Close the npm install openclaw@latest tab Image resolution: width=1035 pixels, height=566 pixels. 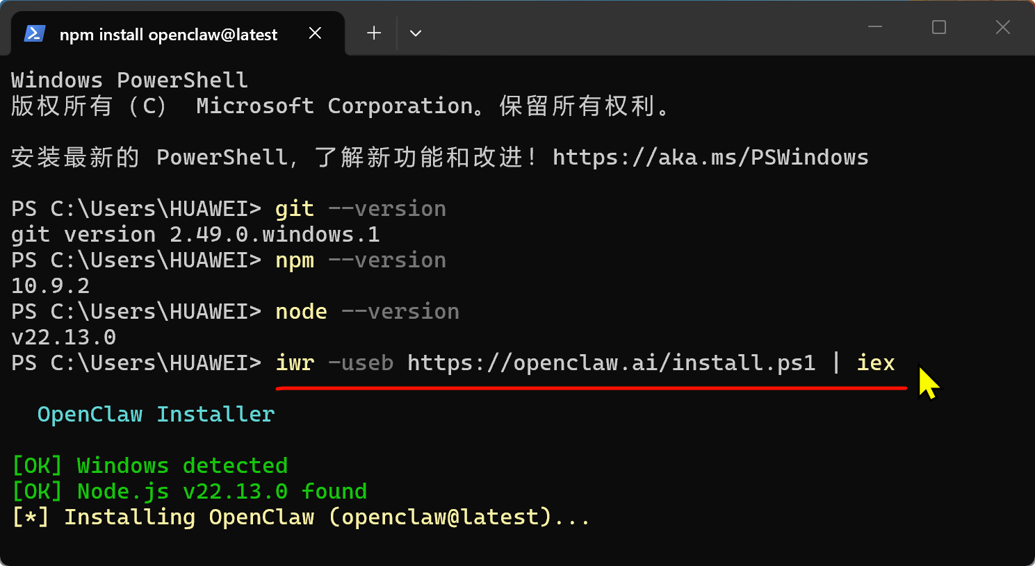315,33
